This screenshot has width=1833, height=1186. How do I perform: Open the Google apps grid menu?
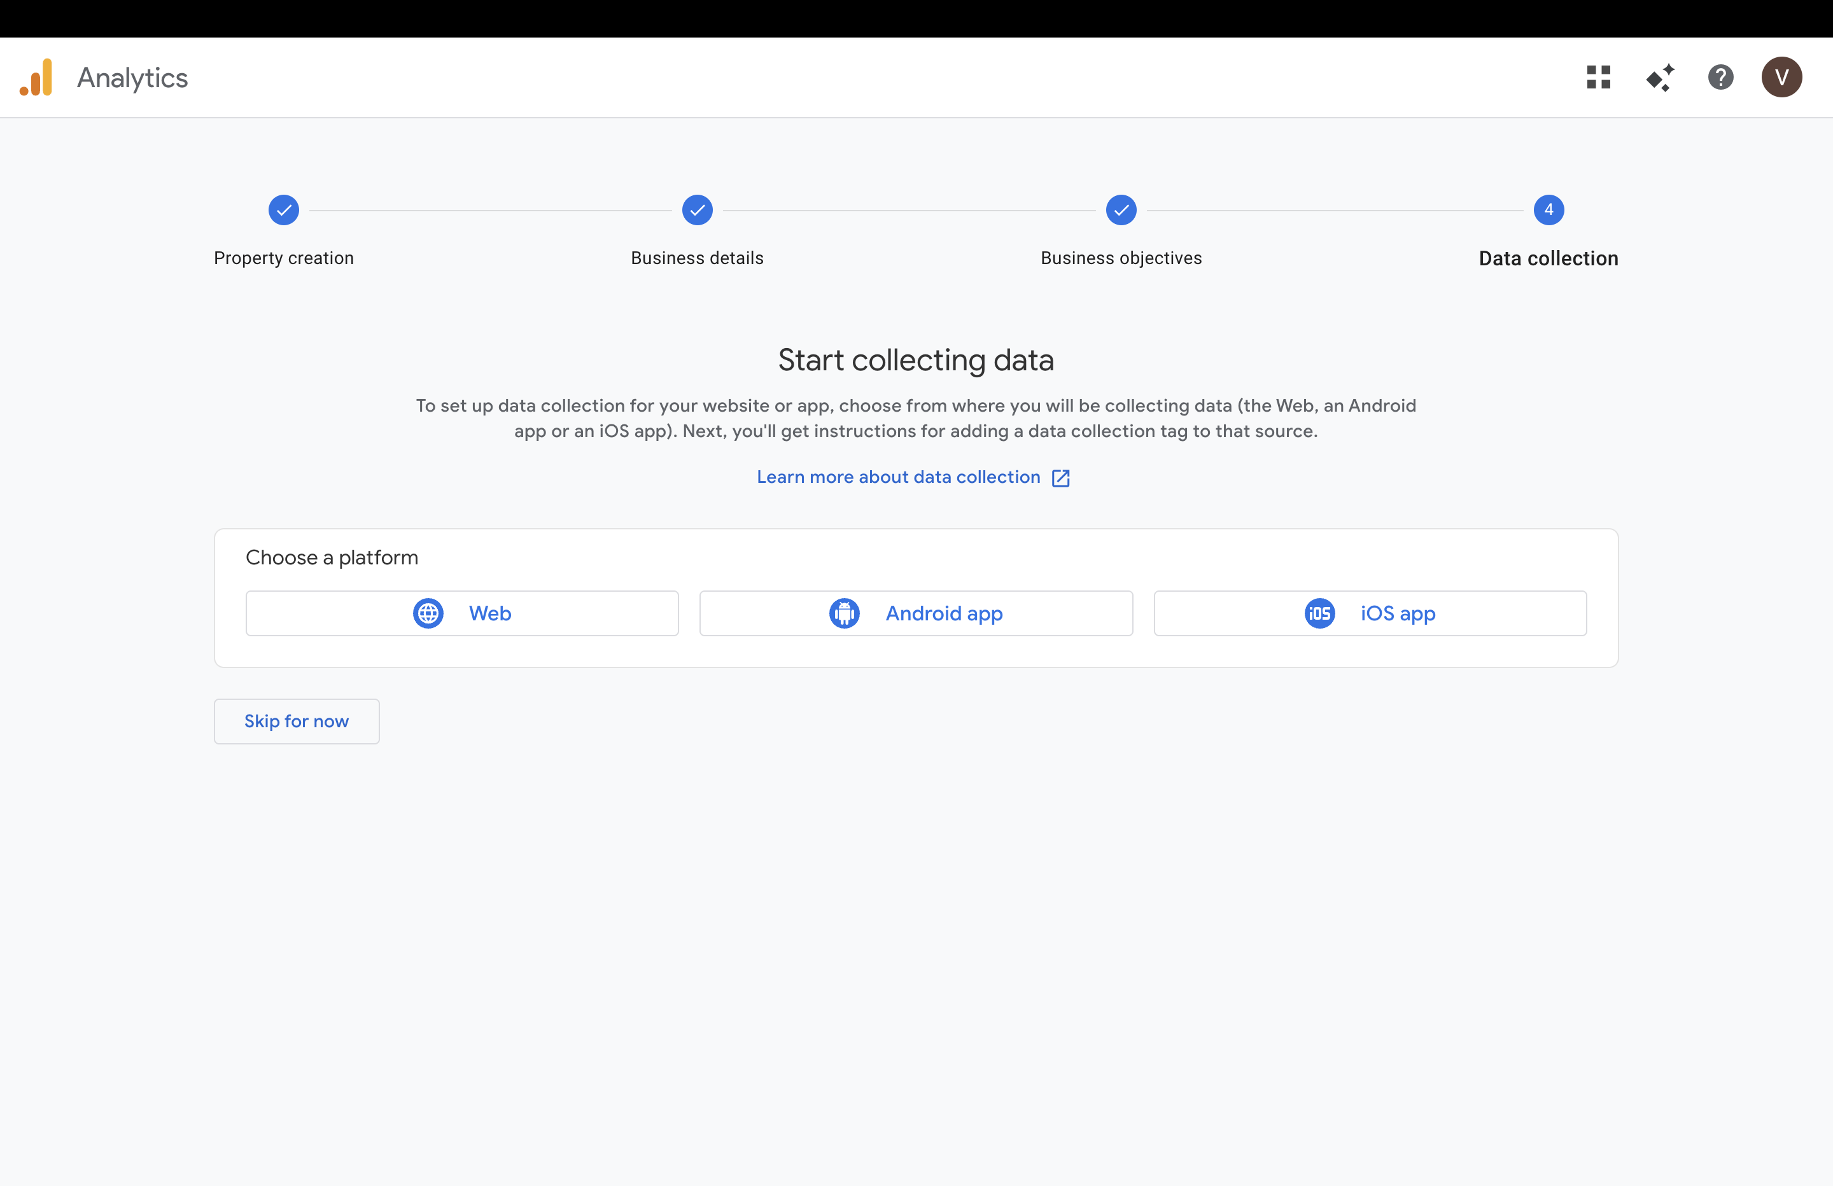[x=1599, y=77]
